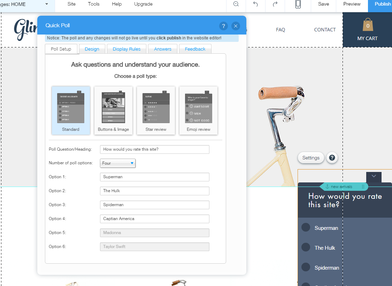Viewport: 392px width, 286px height.
Task: Click MY CART link
Action: pos(367,38)
